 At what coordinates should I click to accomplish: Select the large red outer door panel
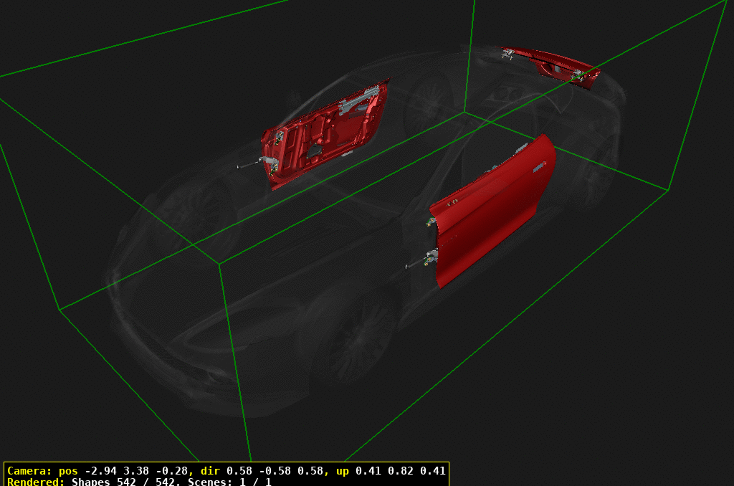click(x=495, y=208)
